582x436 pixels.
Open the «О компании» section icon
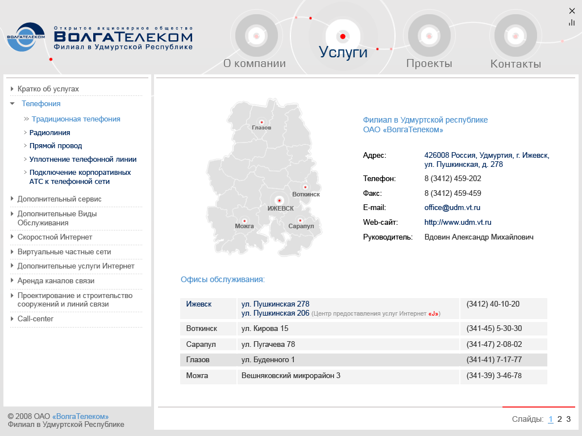click(x=256, y=35)
